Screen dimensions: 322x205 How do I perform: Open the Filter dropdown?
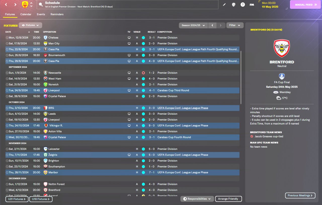tap(235, 25)
